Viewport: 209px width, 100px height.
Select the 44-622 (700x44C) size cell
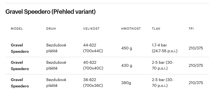(x=93, y=48)
